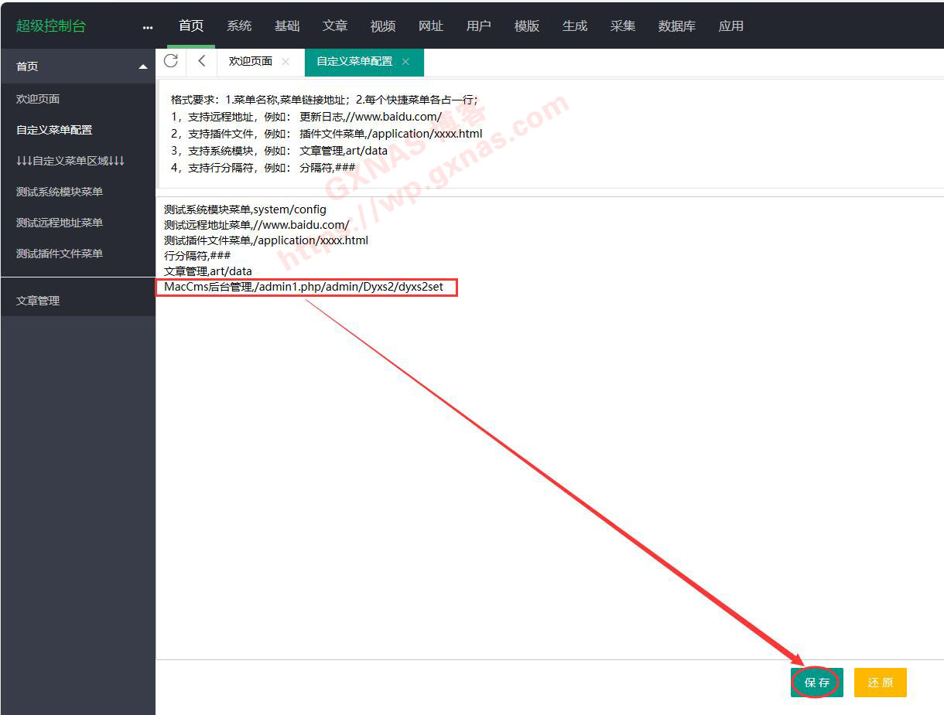Open the 系统 top menu
Image resolution: width=944 pixels, height=715 pixels.
pyautogui.click(x=239, y=26)
